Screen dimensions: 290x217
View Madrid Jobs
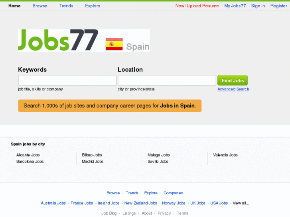[93, 161]
